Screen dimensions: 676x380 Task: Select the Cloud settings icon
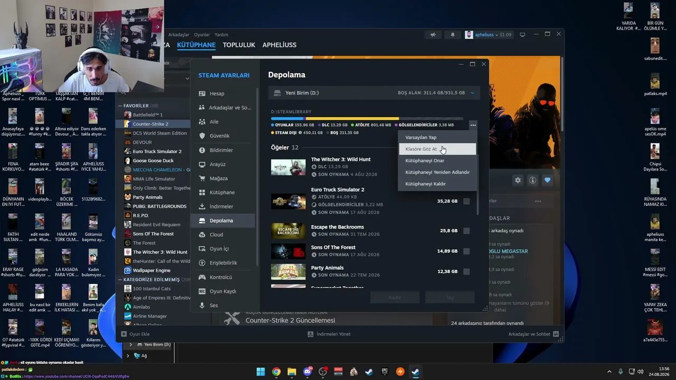202,234
